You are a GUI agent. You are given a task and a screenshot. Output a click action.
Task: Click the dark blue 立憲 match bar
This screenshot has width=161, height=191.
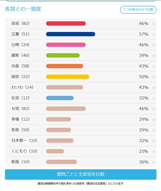point(71,34)
